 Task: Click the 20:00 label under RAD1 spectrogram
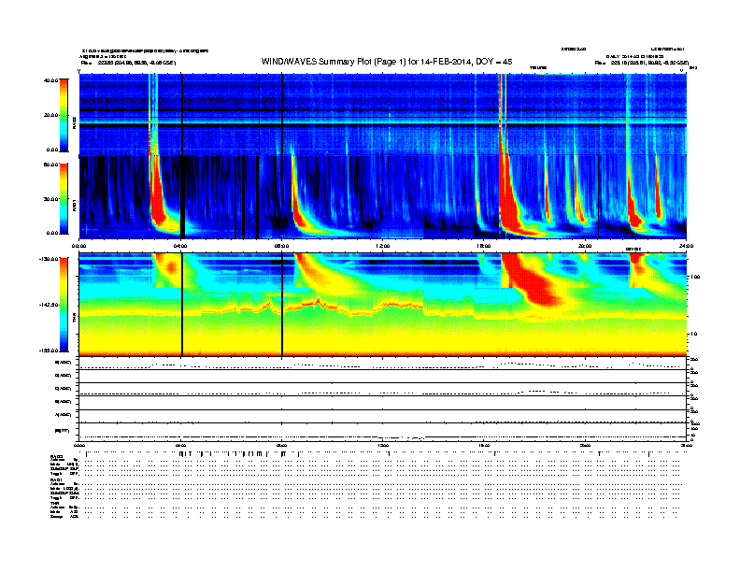pos(585,246)
